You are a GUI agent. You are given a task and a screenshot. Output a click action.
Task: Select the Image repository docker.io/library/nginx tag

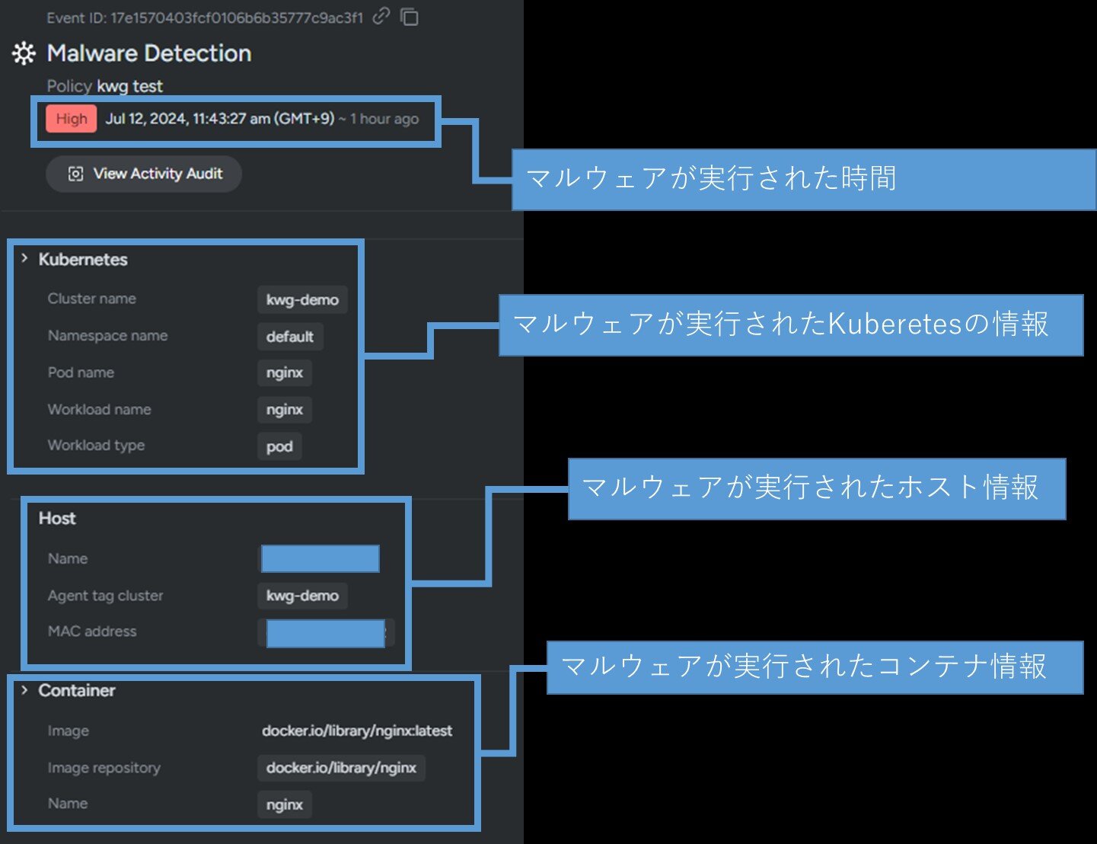[x=341, y=768]
